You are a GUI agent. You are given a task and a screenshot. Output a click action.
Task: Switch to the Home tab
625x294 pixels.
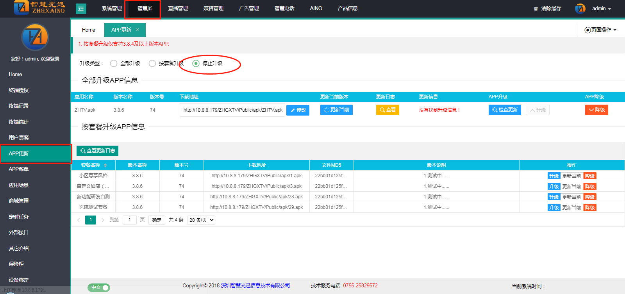[x=88, y=30]
